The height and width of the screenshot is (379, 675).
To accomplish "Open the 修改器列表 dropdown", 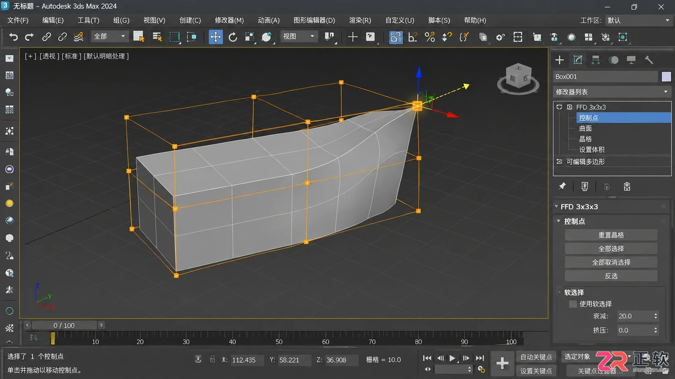I will [612, 92].
